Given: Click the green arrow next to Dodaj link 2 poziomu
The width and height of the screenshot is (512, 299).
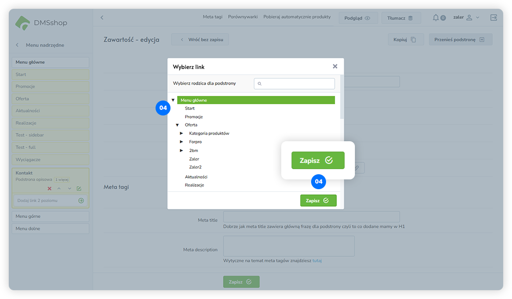Looking at the screenshot, I should coord(81,201).
